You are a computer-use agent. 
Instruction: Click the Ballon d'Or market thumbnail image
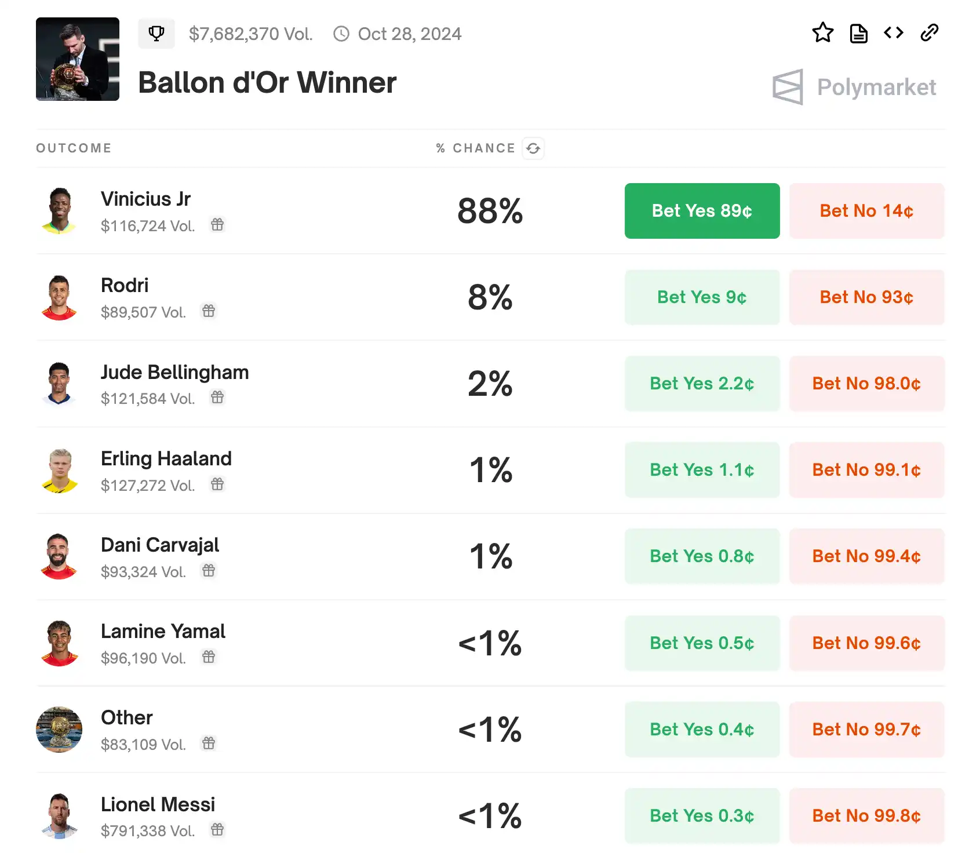pos(78,59)
